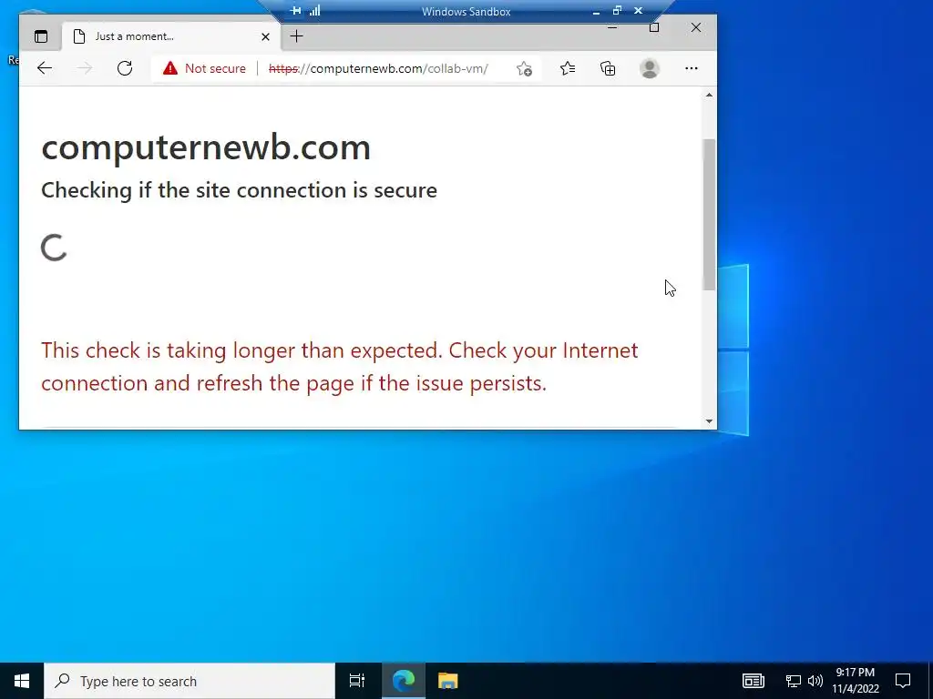Open File Explorer from the taskbar

[x=447, y=681]
